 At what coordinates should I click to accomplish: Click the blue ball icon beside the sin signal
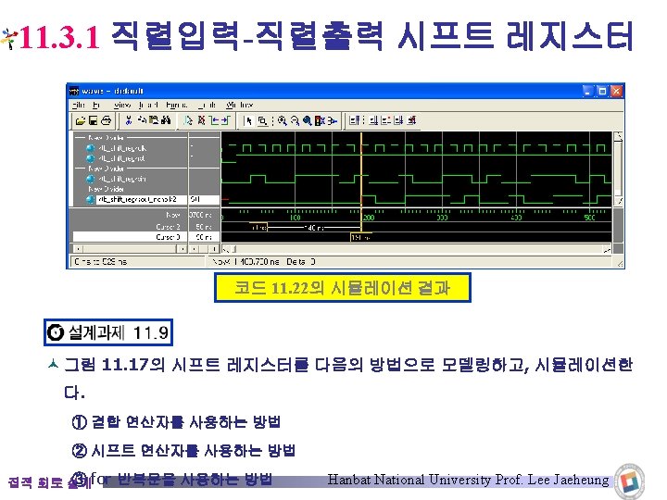point(90,179)
